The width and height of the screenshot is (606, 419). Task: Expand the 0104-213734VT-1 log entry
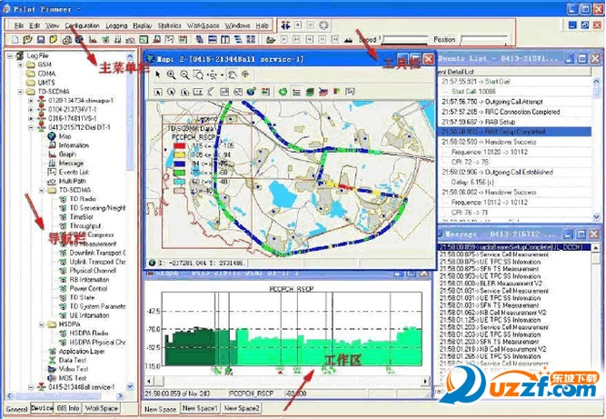31,110
